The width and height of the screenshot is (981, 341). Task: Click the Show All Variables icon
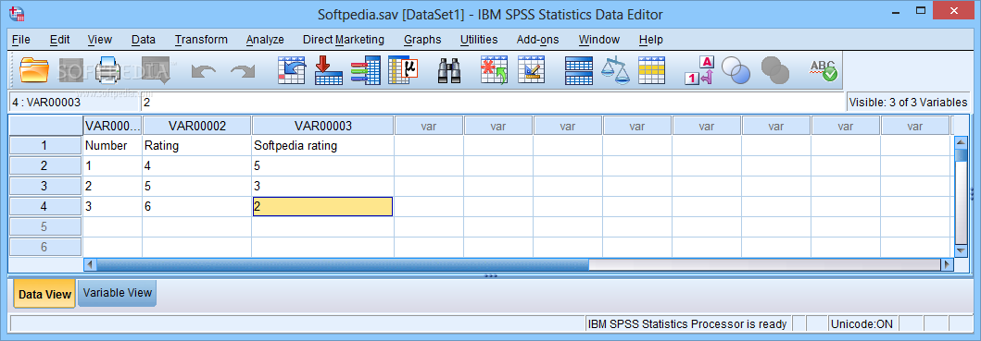point(774,70)
